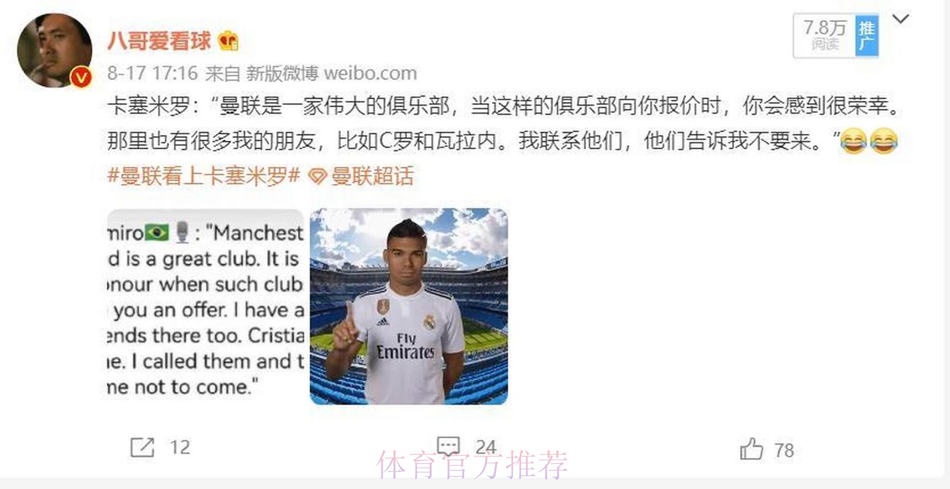Click the orange verified V badge
Image resolution: width=950 pixels, height=489 pixels.
(x=81, y=78)
